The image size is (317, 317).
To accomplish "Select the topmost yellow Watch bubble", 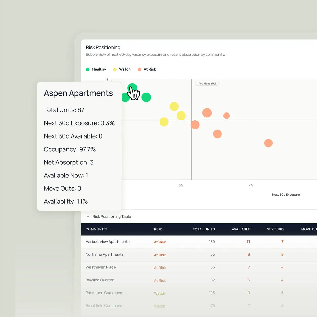I will click(174, 106).
